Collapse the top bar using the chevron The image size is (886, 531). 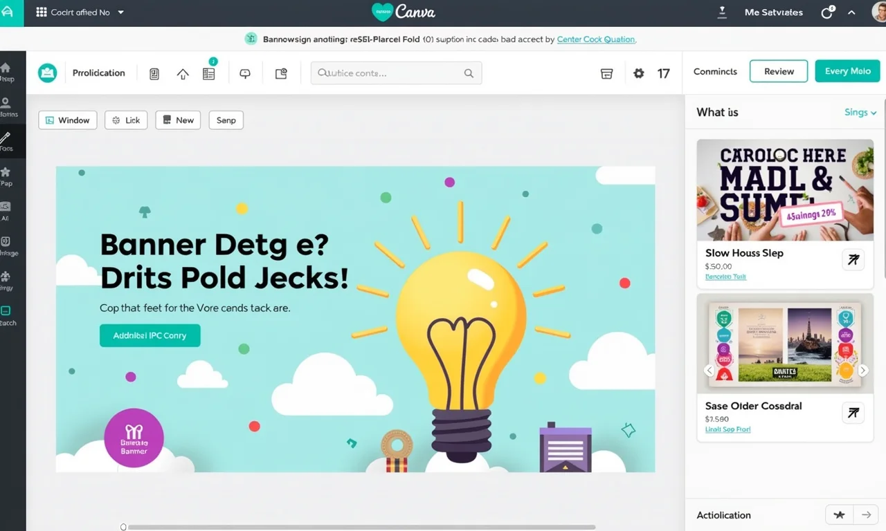click(x=851, y=12)
